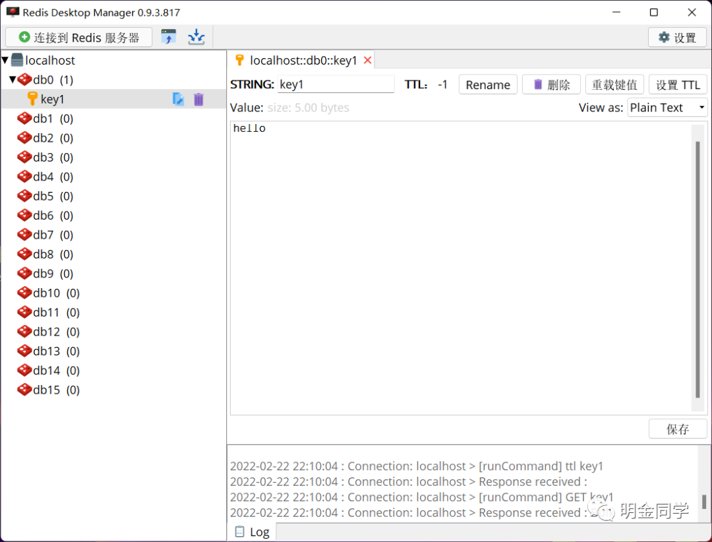Click the import connections icon
The width and height of the screenshot is (712, 542).
[x=196, y=37]
